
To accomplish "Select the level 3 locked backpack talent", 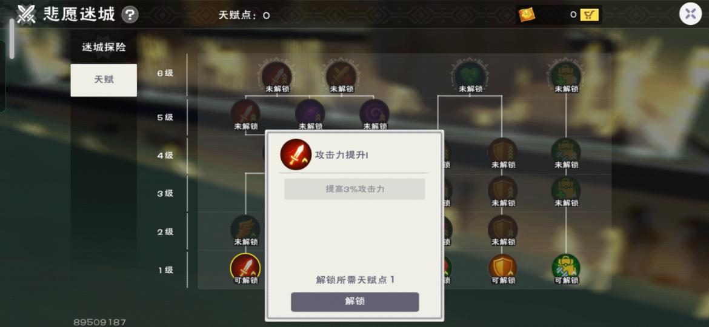I will [566, 191].
